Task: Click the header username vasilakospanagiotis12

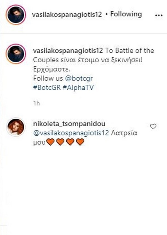Action: coord(68,14)
